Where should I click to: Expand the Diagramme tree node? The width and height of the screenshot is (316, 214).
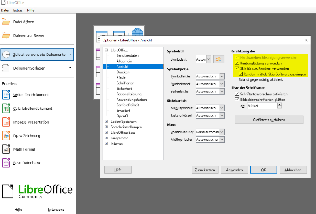click(106, 138)
